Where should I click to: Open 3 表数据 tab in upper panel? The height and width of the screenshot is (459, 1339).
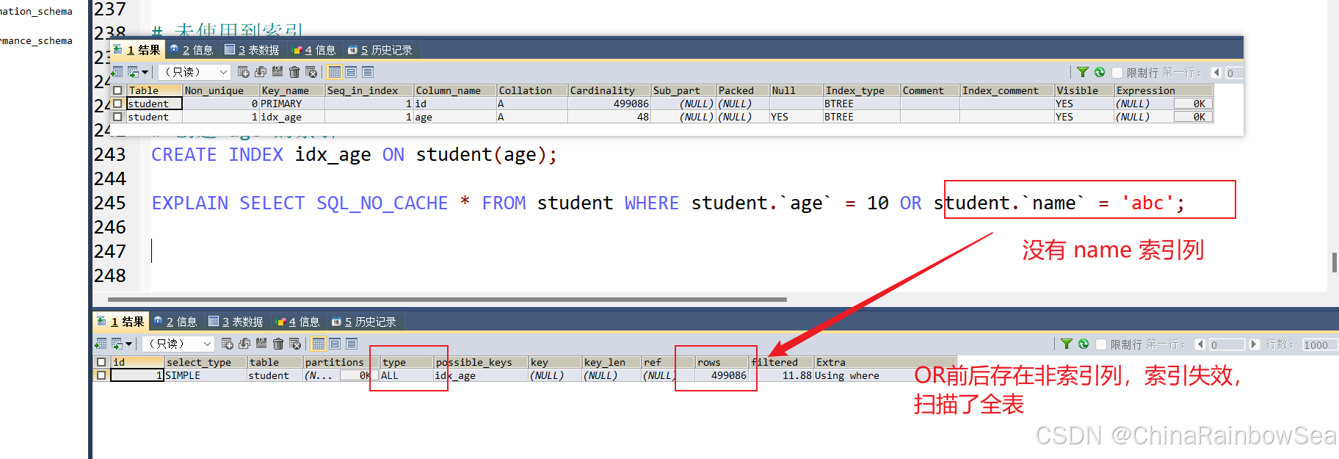[252, 50]
